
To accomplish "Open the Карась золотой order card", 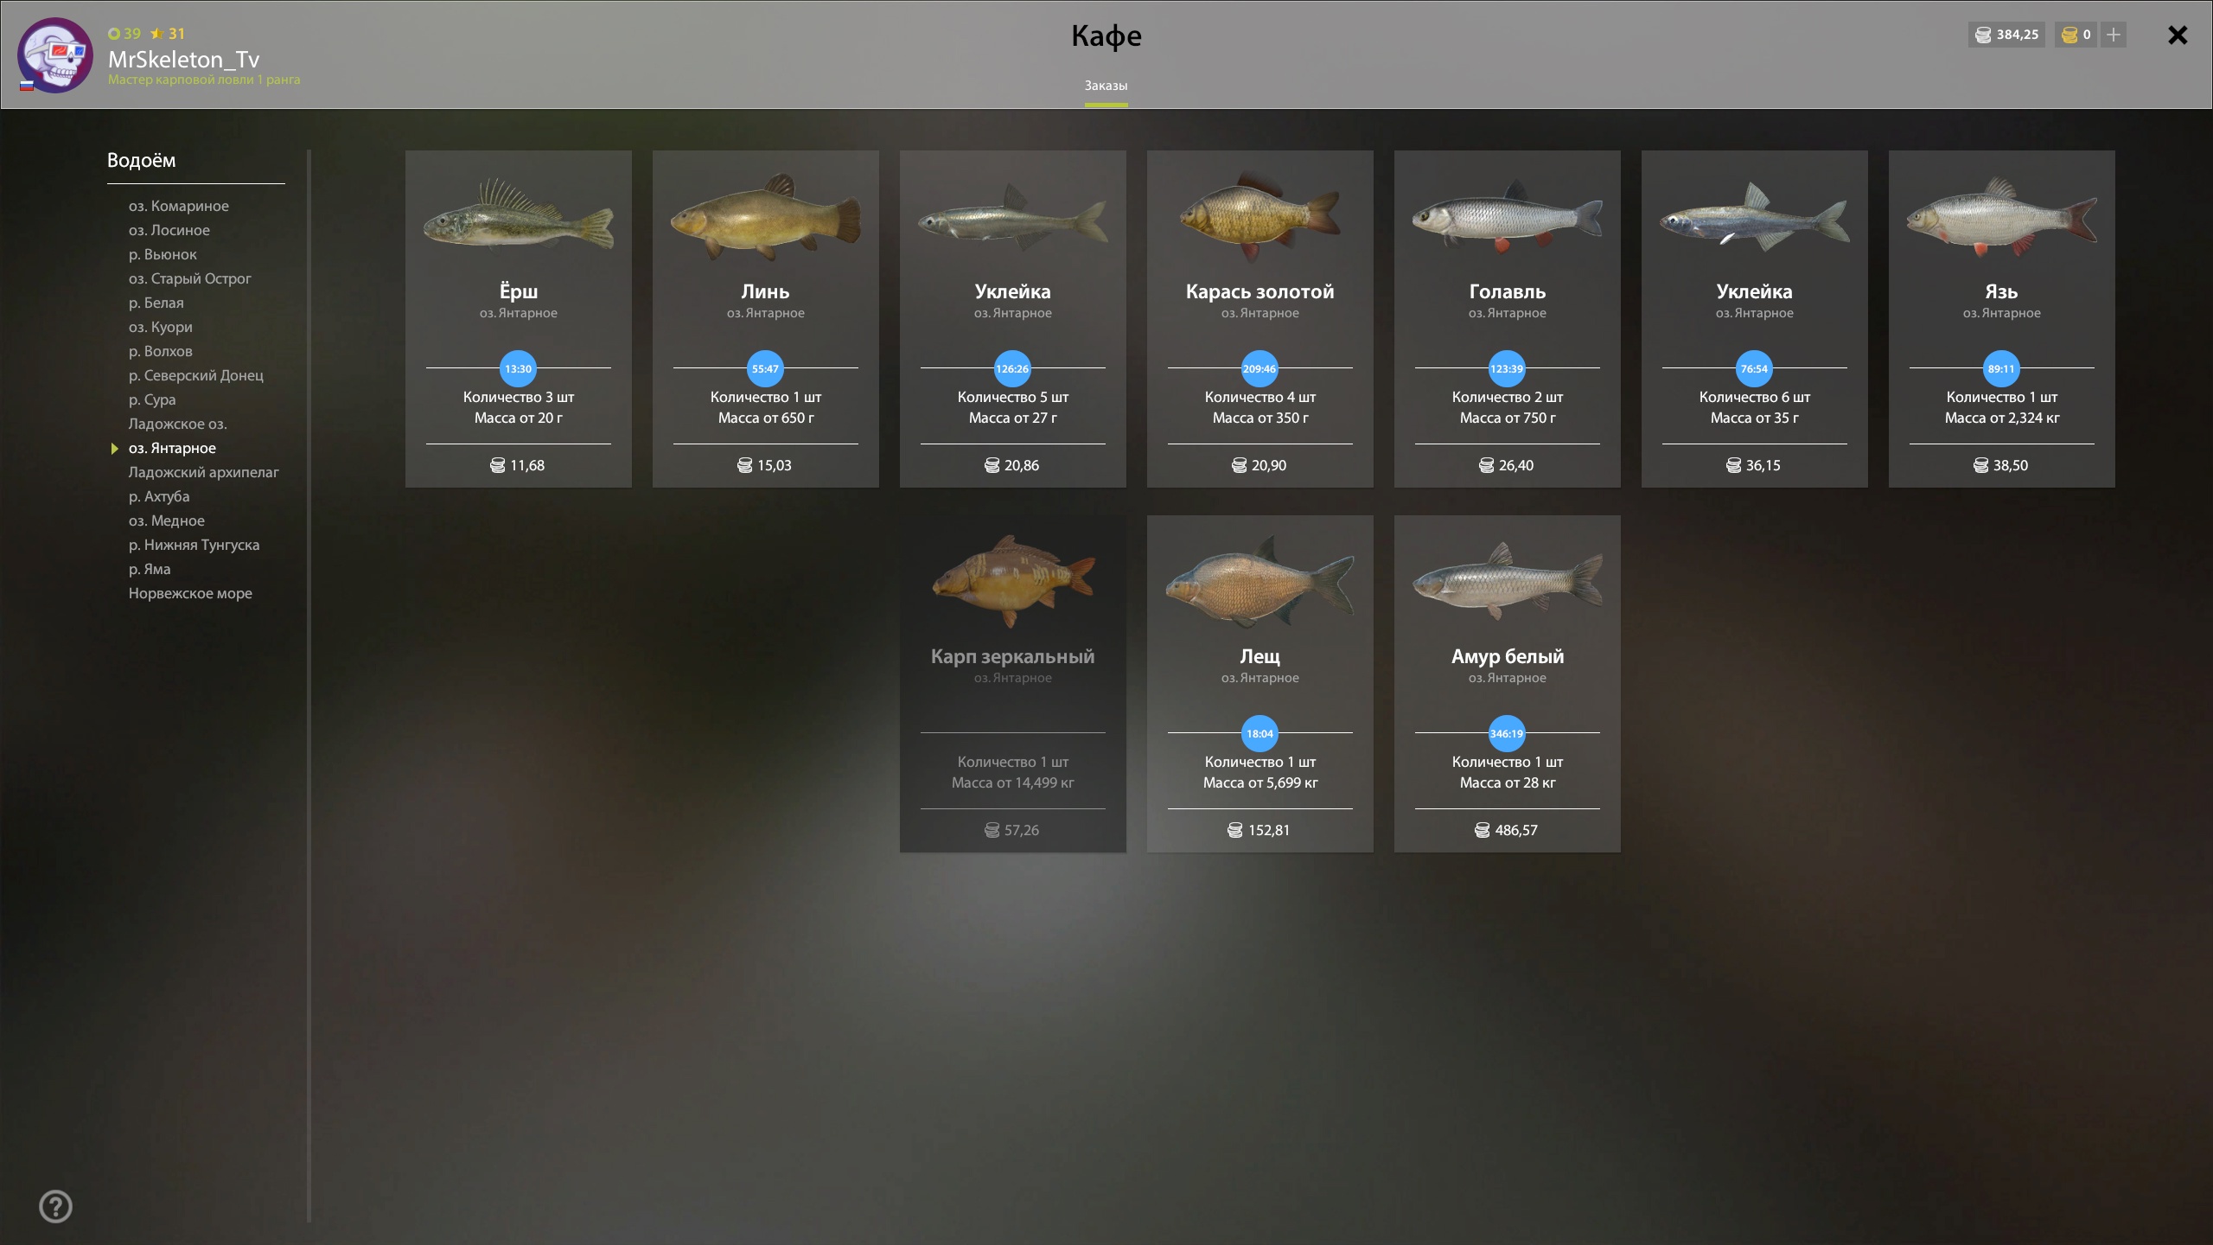I will pos(1260,319).
